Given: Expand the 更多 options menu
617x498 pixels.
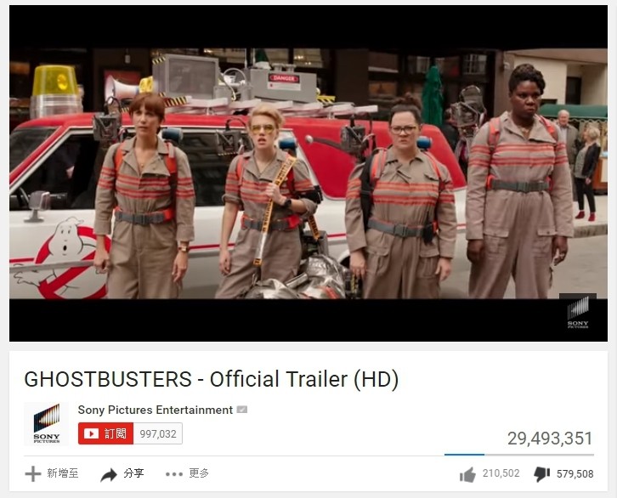Looking at the screenshot, I should click(x=199, y=473).
